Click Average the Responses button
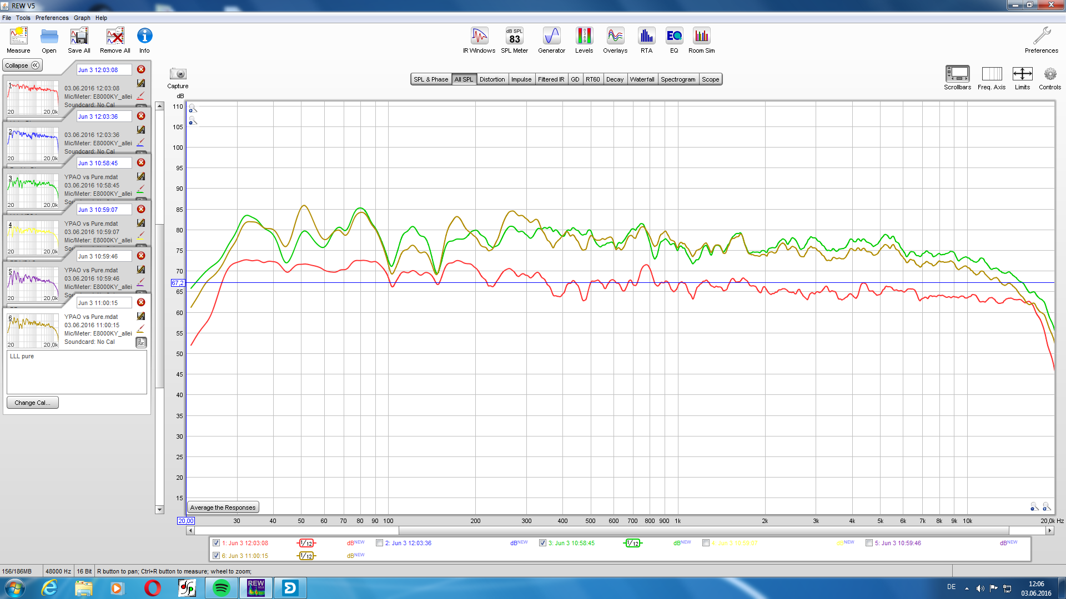1066x599 pixels. pyautogui.click(x=223, y=507)
